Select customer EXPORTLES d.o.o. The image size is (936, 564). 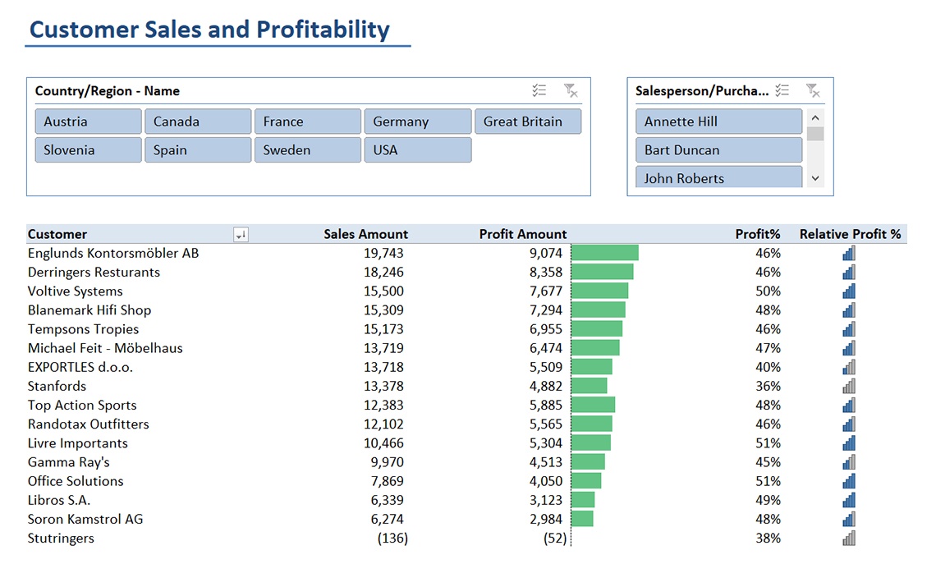pyautogui.click(x=80, y=367)
